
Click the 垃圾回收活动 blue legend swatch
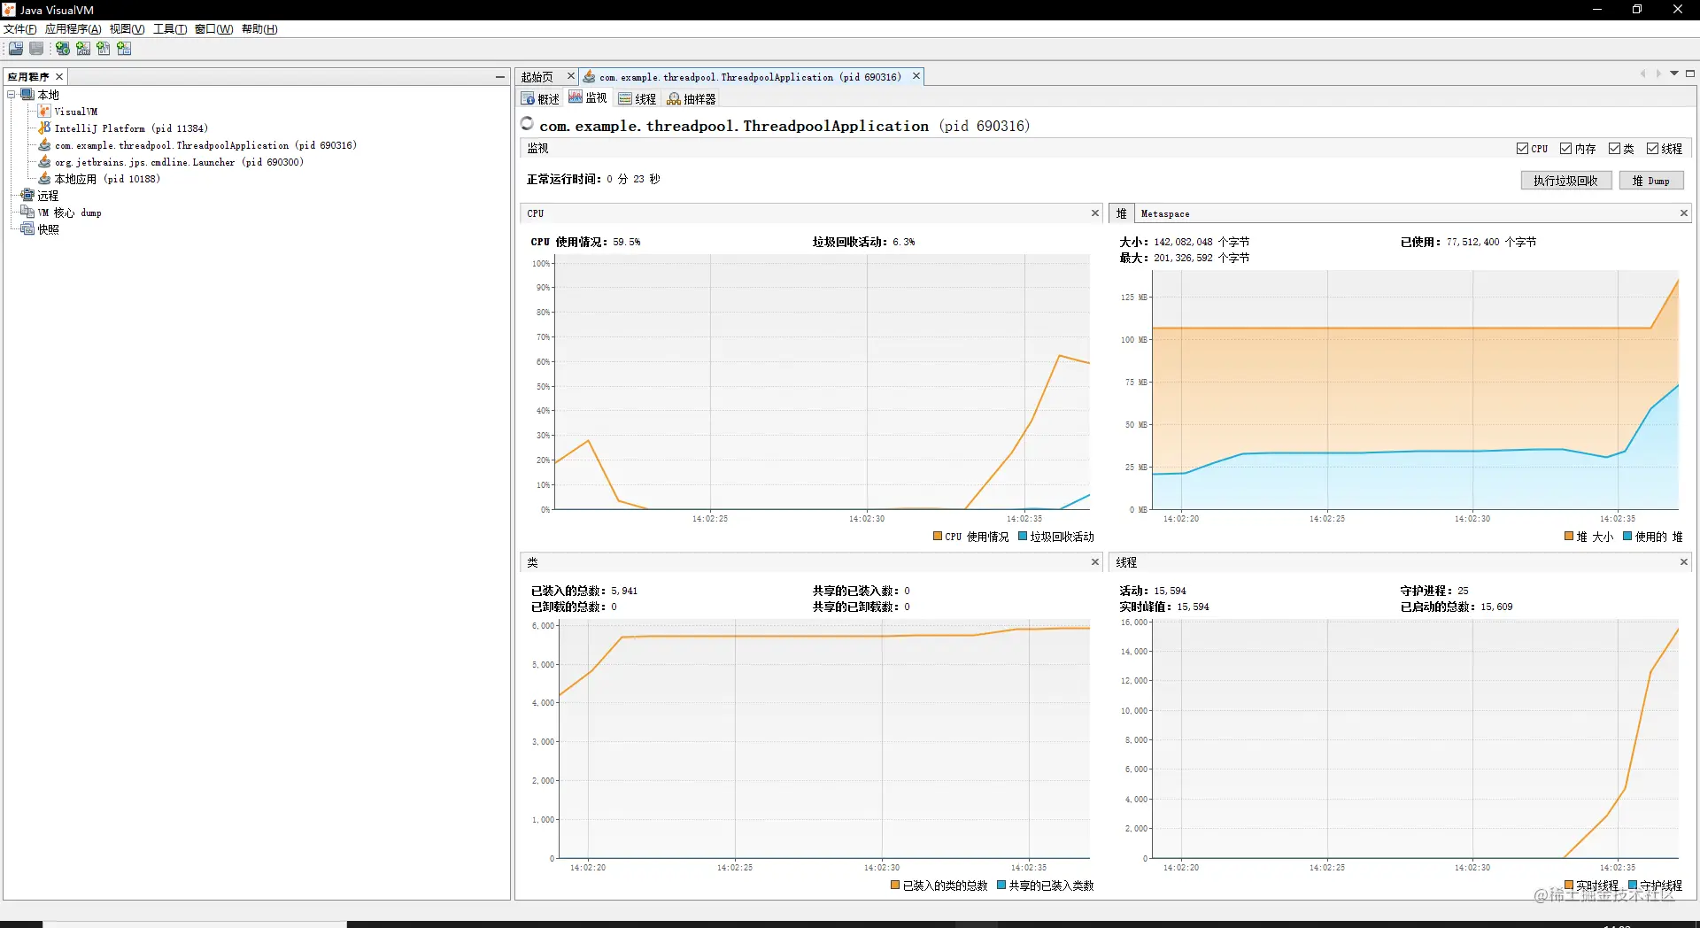pos(1023,536)
